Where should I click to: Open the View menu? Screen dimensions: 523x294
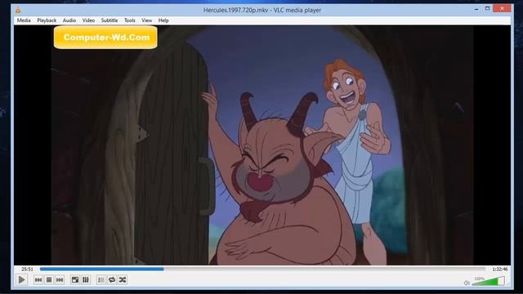[x=146, y=20]
